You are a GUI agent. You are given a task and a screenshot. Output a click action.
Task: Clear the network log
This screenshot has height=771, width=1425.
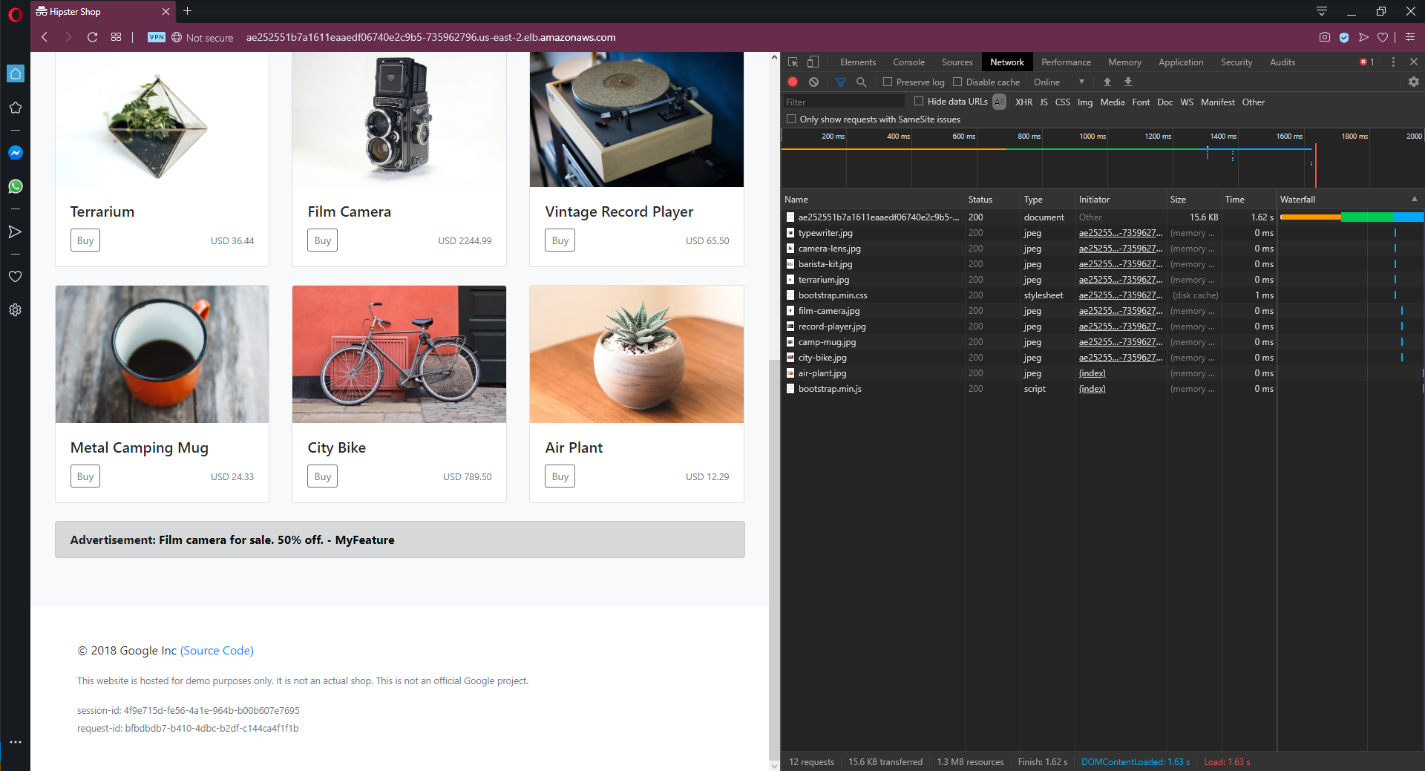(814, 82)
